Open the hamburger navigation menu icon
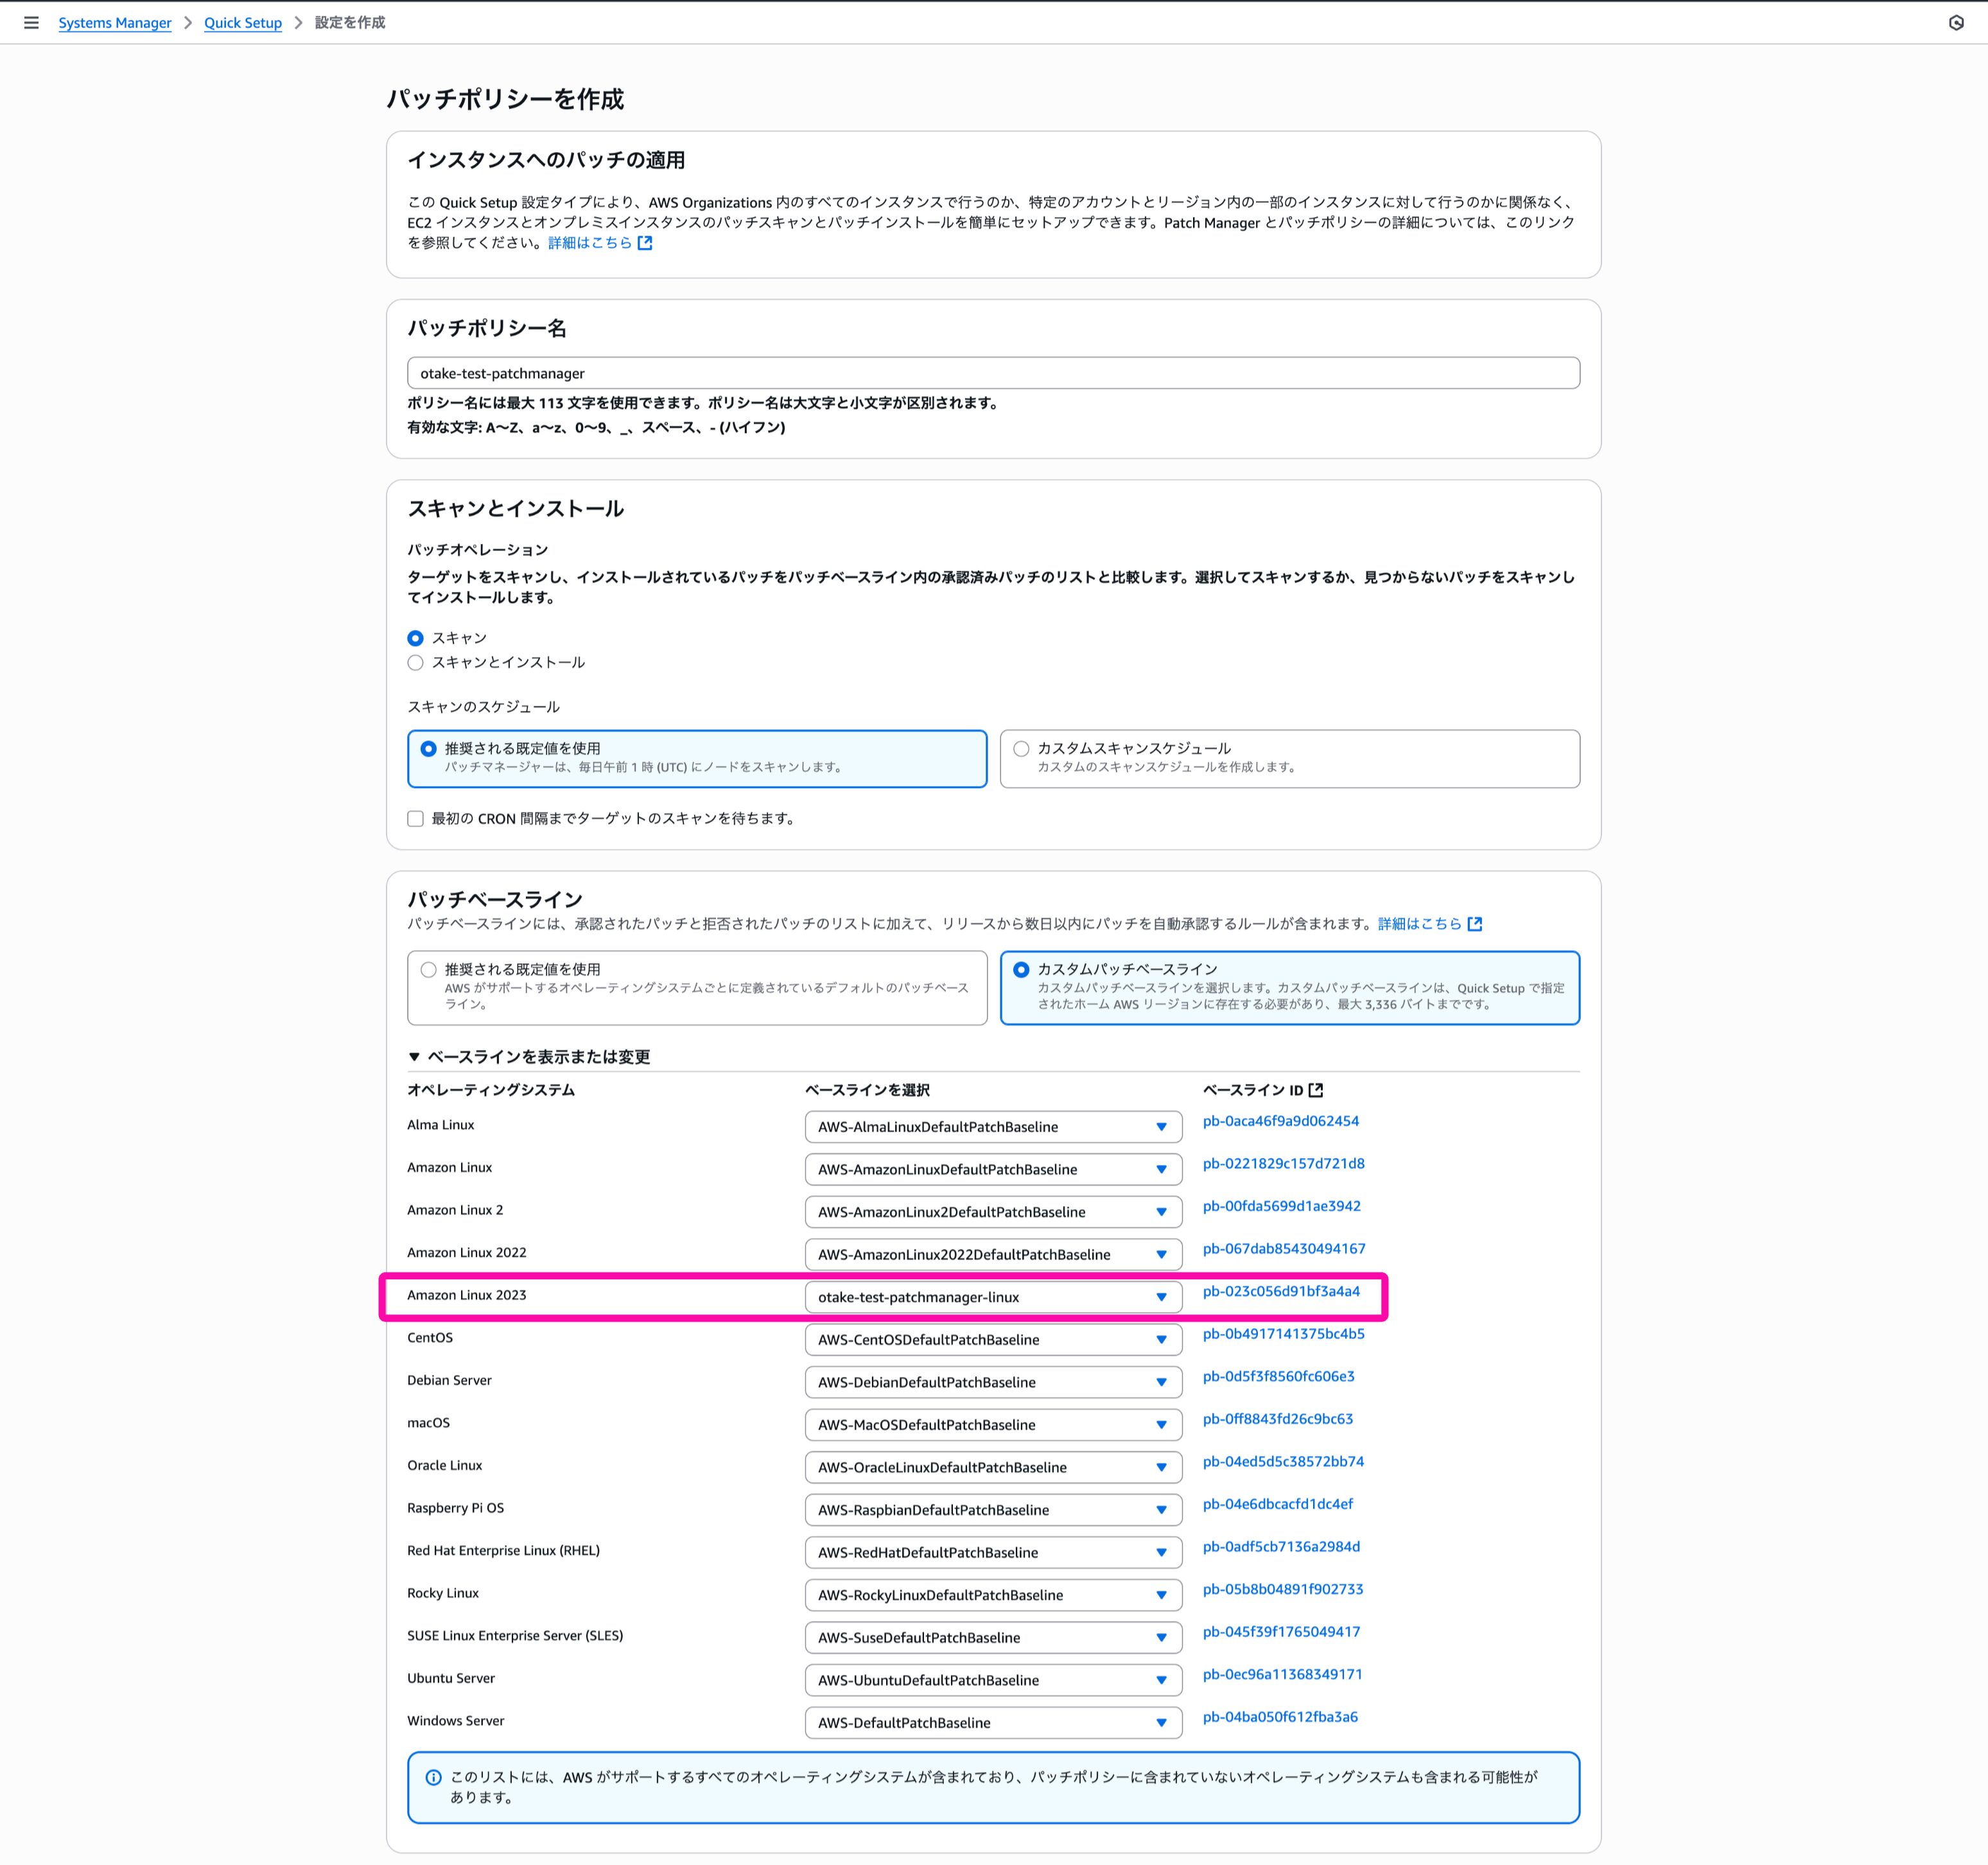This screenshot has width=1988, height=1865. (31, 22)
